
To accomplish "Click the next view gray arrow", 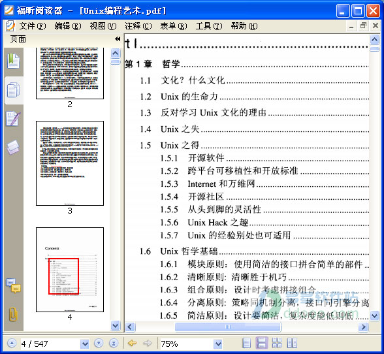I will coord(148,343).
